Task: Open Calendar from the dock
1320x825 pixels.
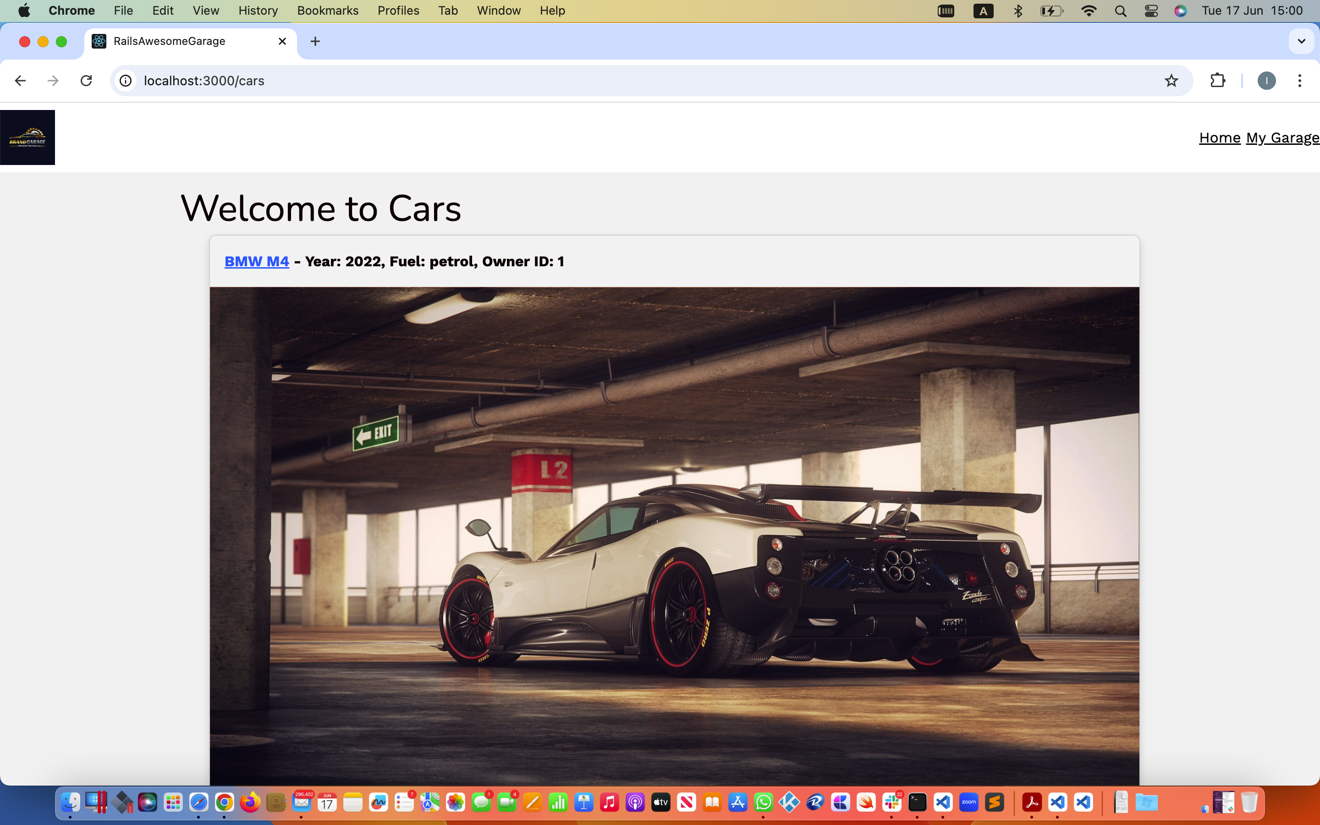Action: tap(327, 802)
